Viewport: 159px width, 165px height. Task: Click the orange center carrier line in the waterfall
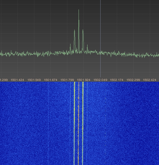(79, 123)
